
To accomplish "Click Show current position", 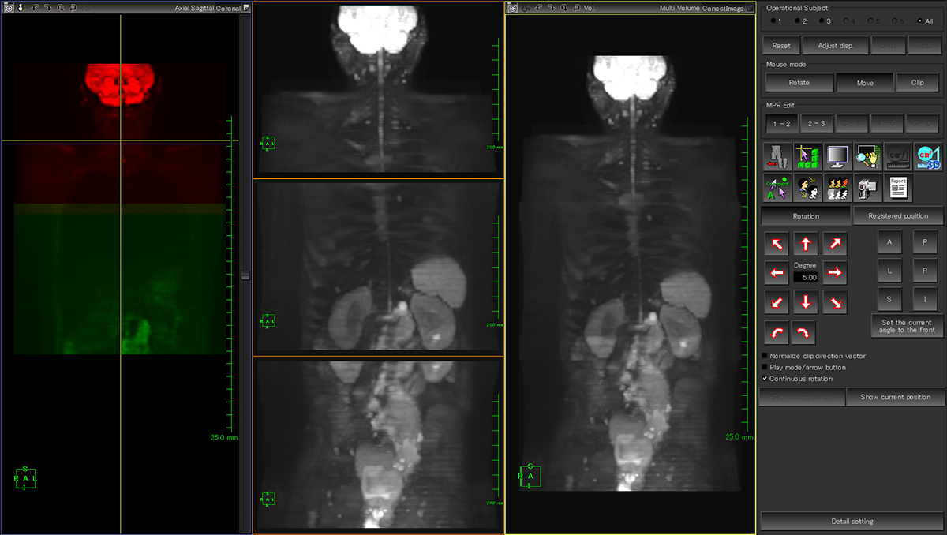I will (895, 397).
